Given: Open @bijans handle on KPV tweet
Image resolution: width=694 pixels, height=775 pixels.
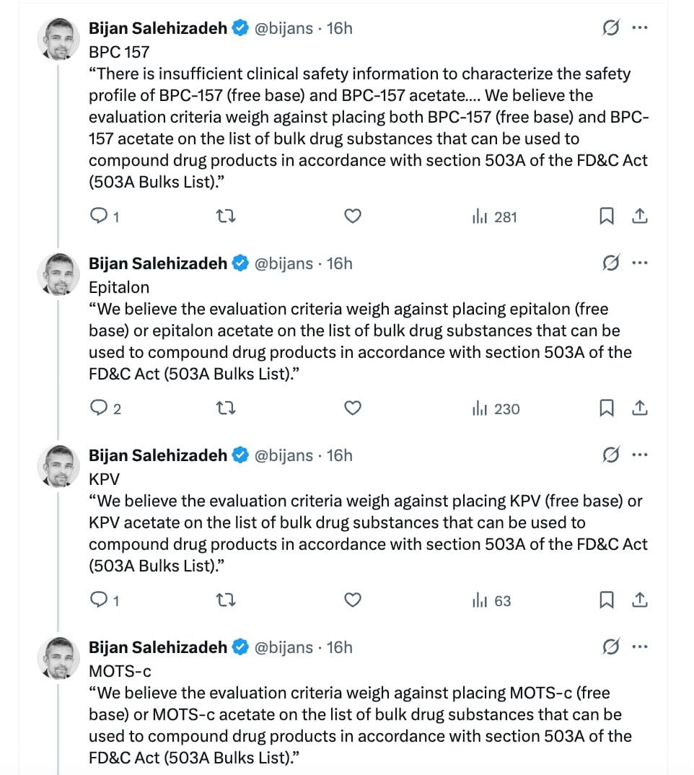Looking at the screenshot, I should (x=284, y=455).
